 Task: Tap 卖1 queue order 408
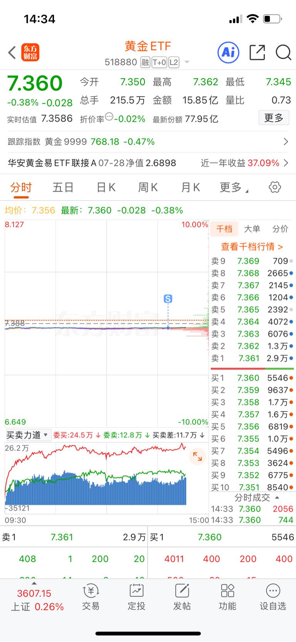27,559
